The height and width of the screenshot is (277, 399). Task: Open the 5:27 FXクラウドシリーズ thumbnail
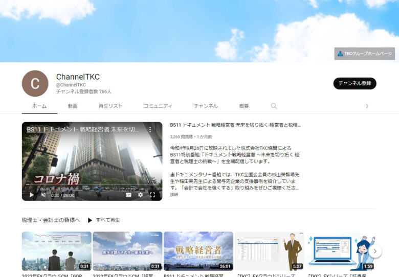(x=270, y=251)
